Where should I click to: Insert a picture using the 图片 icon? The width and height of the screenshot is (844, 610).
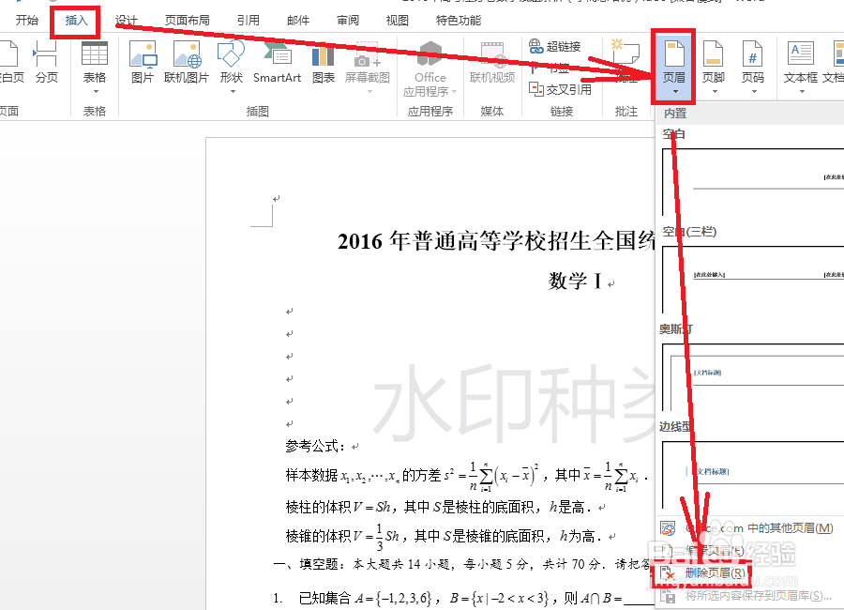[142, 64]
